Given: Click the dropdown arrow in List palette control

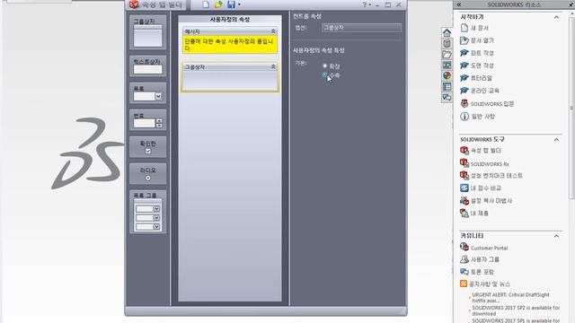Looking at the screenshot, I should pyautogui.click(x=158, y=96).
